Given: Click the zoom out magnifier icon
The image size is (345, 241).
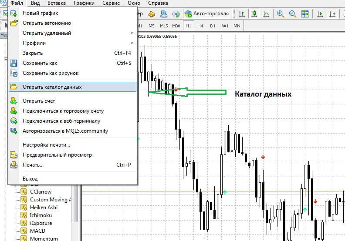Looking at the screenshot, I should click(x=292, y=13).
